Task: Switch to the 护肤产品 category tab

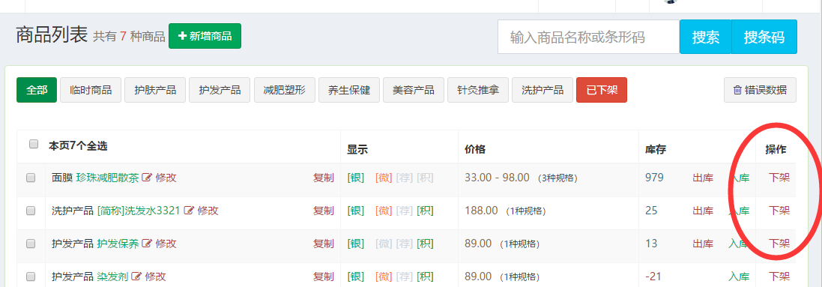Action: click(x=155, y=90)
